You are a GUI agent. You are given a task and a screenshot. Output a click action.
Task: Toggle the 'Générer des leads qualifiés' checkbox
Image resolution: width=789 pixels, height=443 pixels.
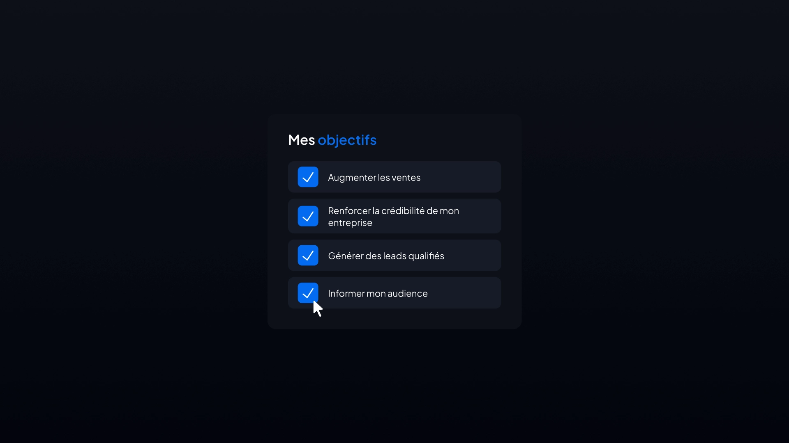[x=308, y=255]
